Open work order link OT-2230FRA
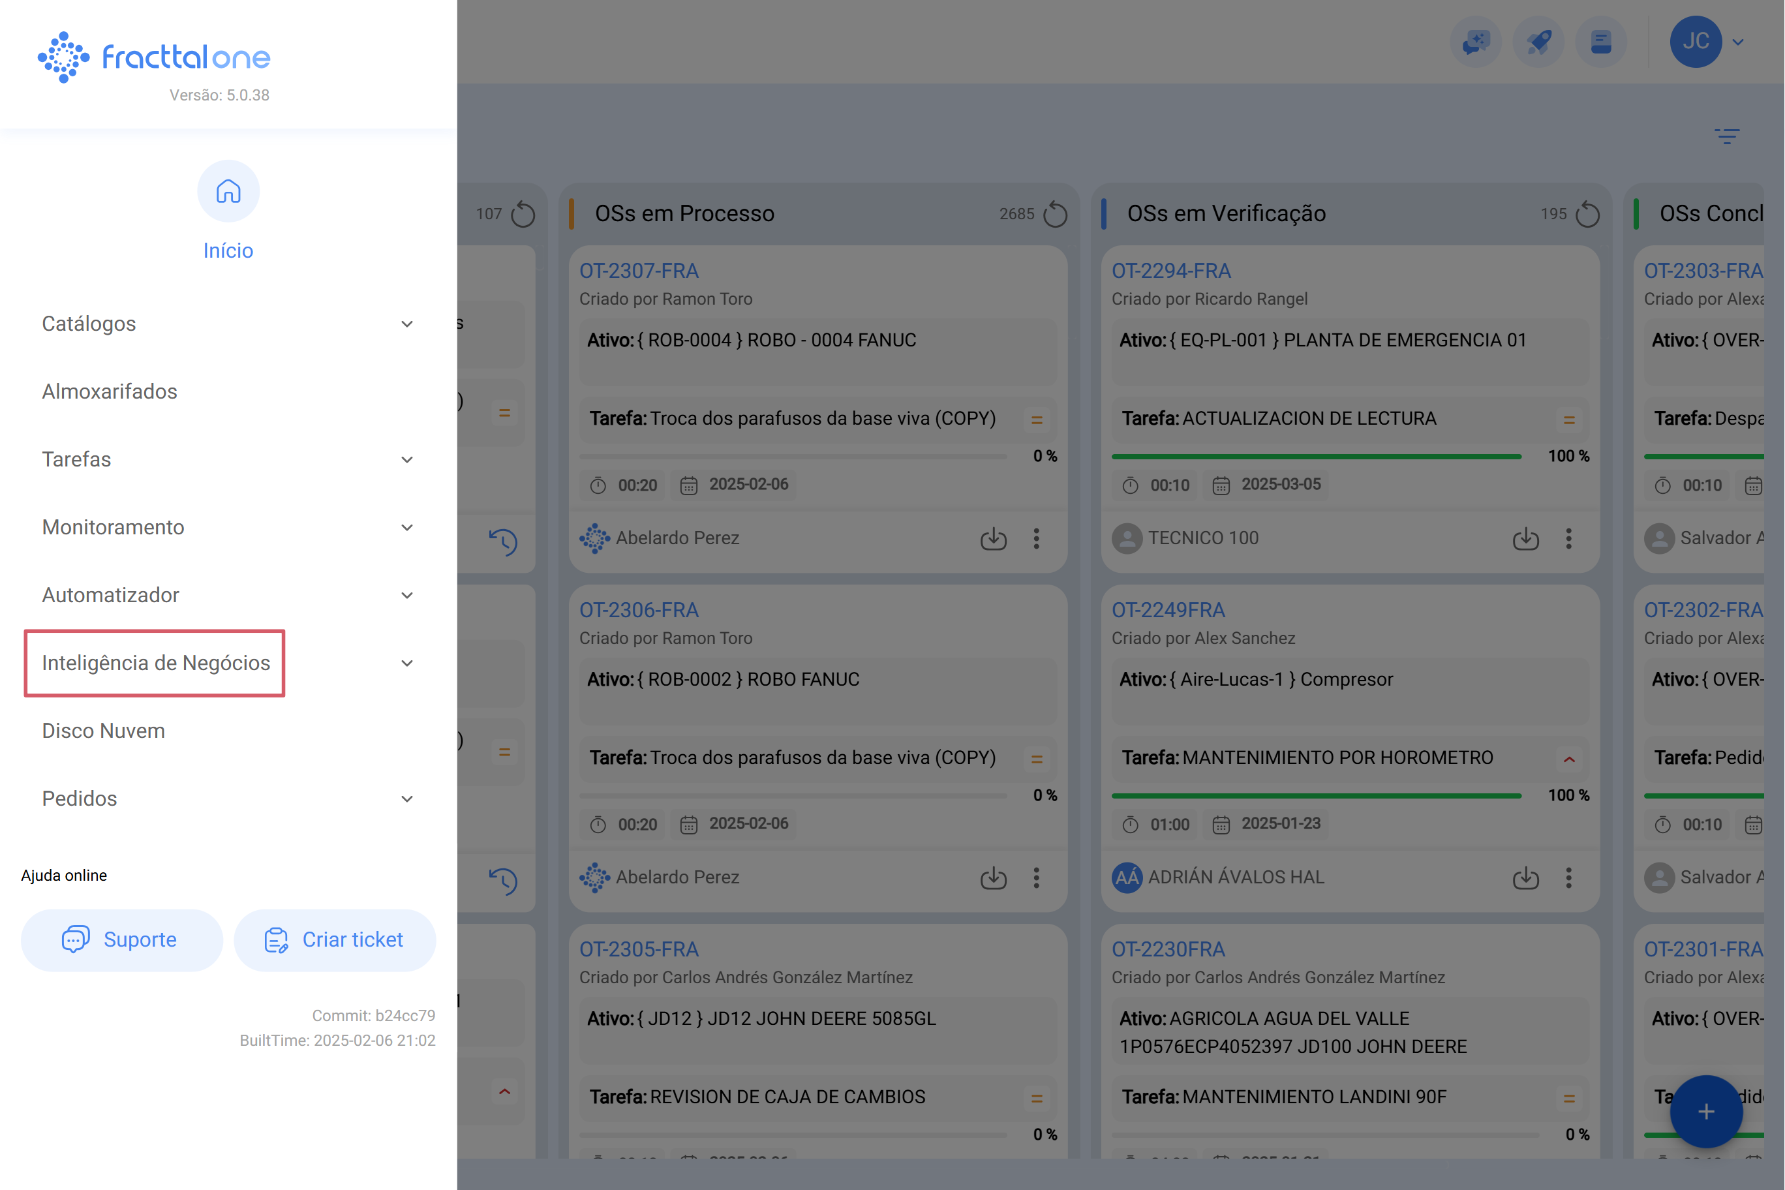The height and width of the screenshot is (1190, 1785). [x=1168, y=949]
